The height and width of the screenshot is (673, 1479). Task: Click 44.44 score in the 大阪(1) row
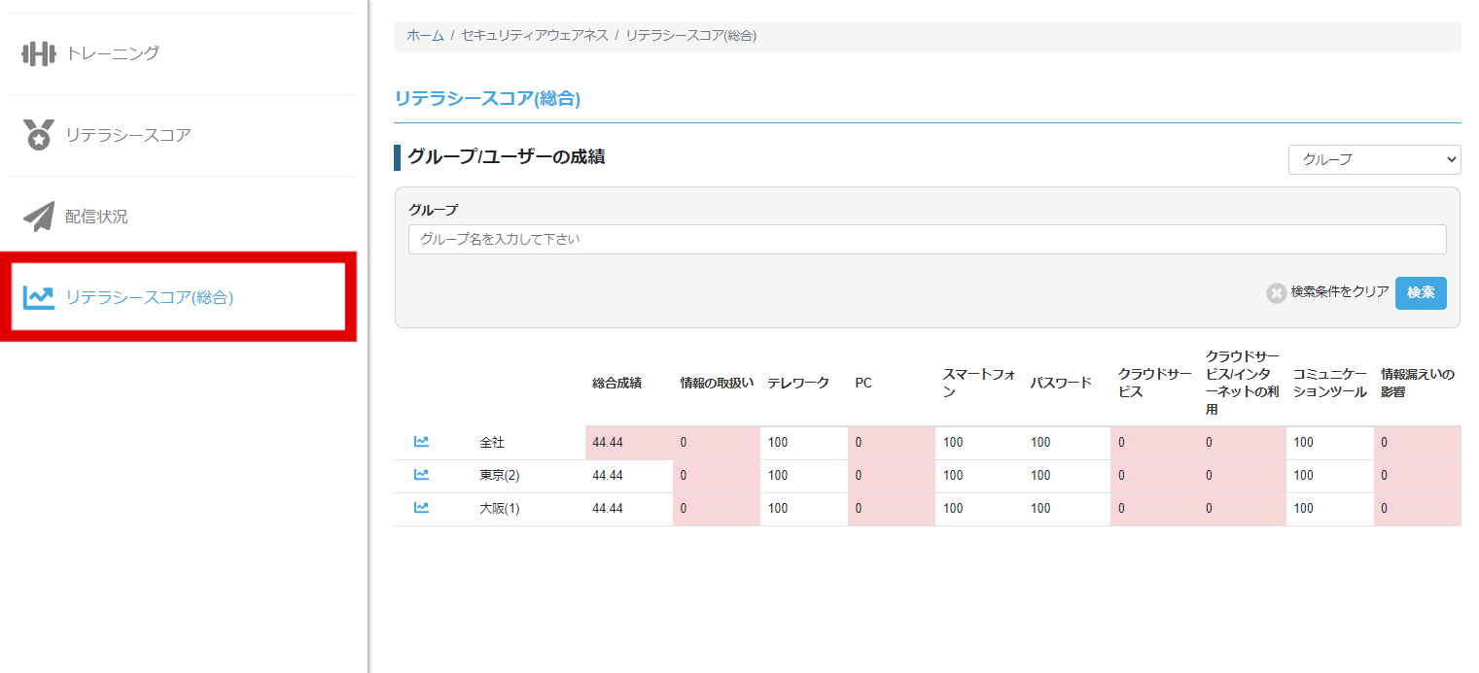[x=608, y=508]
